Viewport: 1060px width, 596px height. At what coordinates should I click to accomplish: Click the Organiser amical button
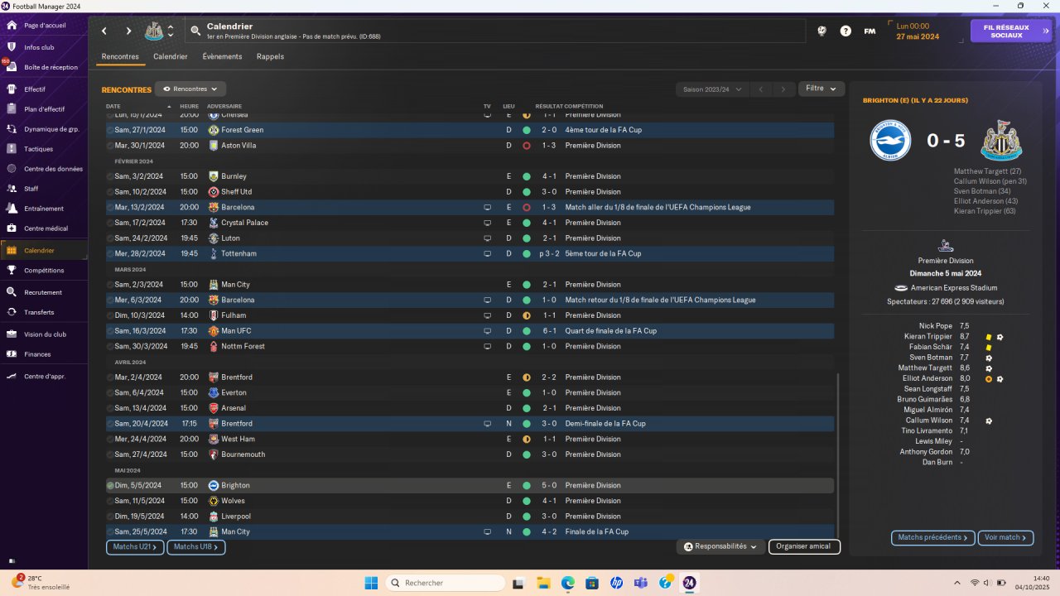pyautogui.click(x=804, y=546)
